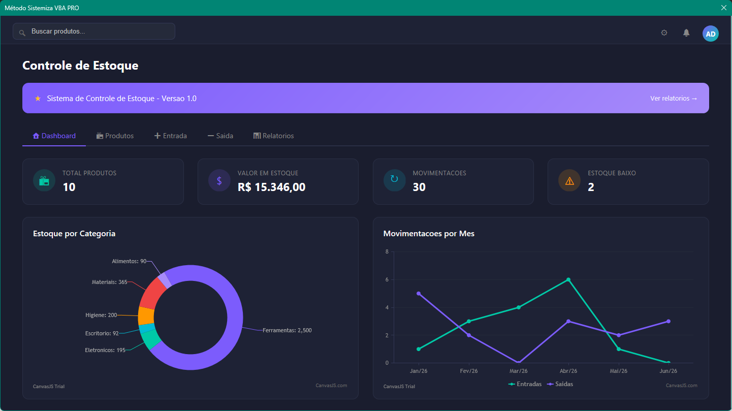
Task: Click the Total Produtos gift box icon
Action: [x=44, y=180]
